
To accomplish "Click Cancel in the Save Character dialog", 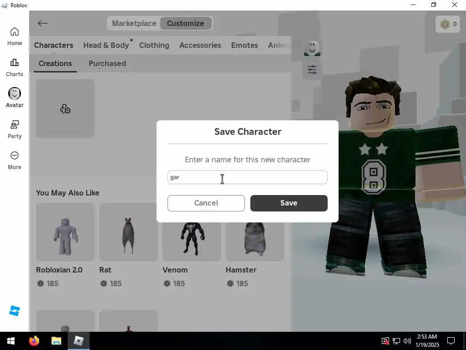I will [x=206, y=203].
